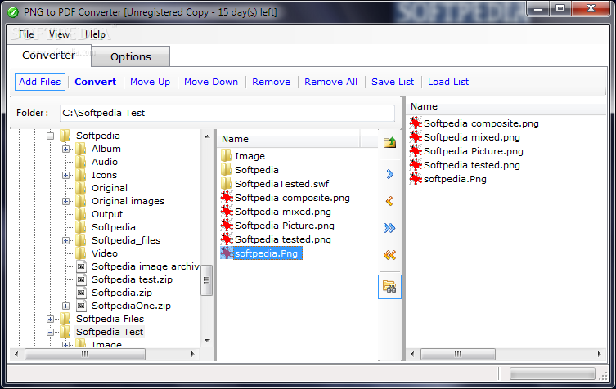Add selected file with single right arrow
The height and width of the screenshot is (389, 616).
[389, 174]
